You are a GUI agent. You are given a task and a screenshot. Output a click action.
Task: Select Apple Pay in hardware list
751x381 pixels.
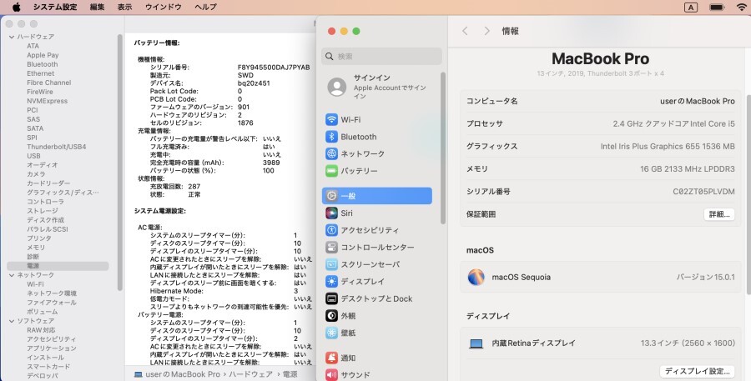click(x=43, y=55)
